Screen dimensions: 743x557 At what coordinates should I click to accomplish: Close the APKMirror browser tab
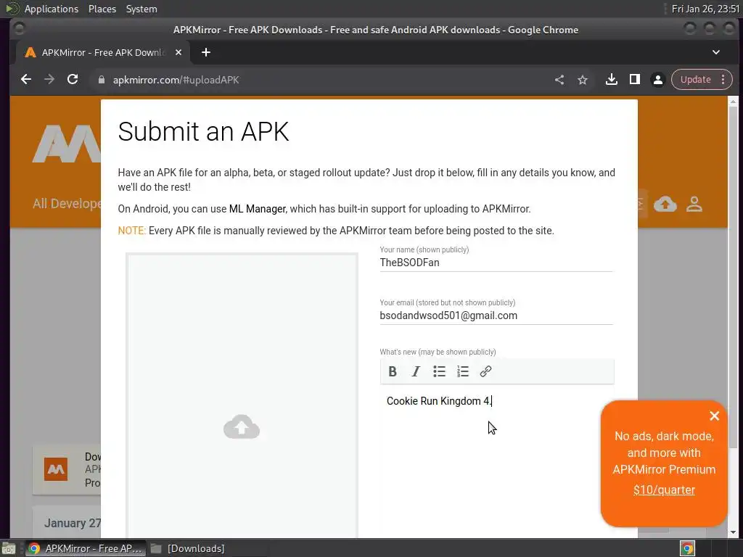click(178, 52)
